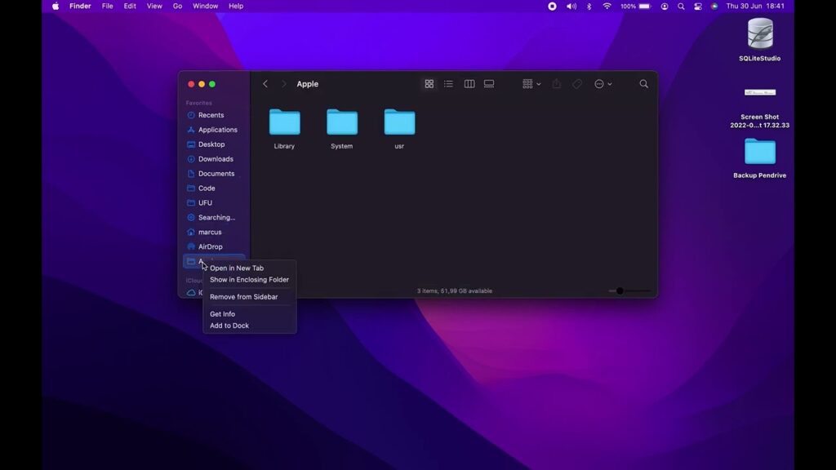The height and width of the screenshot is (470, 836).
Task: Select Recents in the sidebar
Action: click(x=211, y=115)
